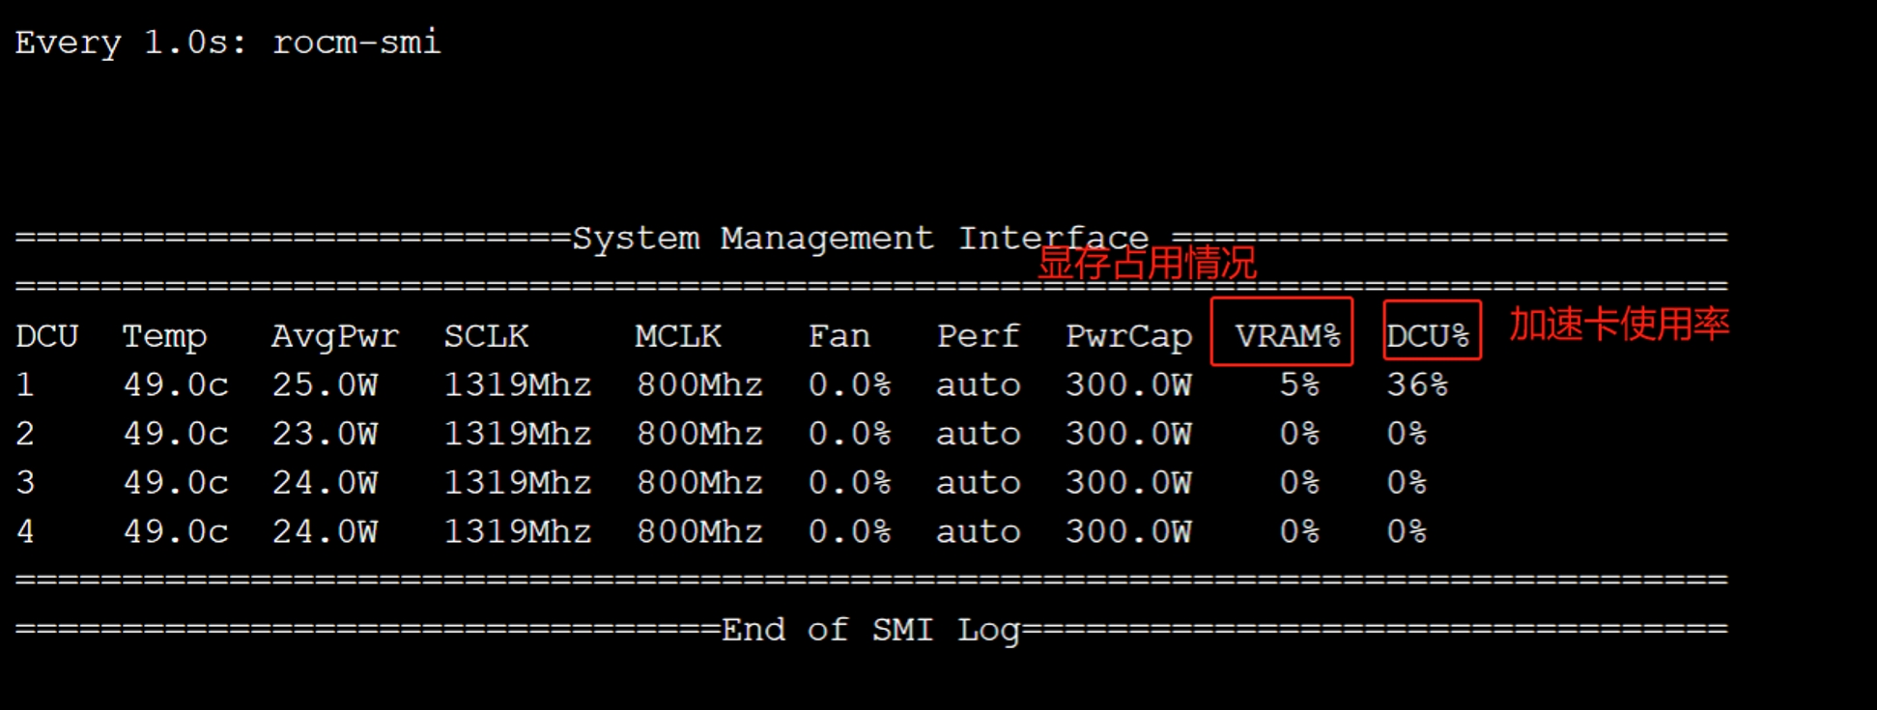The height and width of the screenshot is (710, 1877).
Task: Click the 'Every 1.0s: rocm-smi' watch header
Action: click(227, 43)
